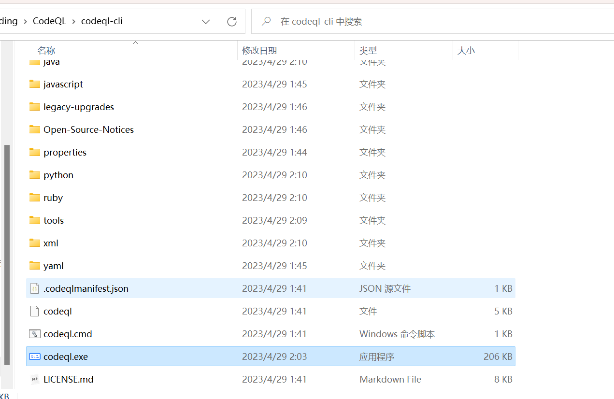This screenshot has height=399, width=614.
Task: Select the xml folder name
Action: (x=51, y=243)
